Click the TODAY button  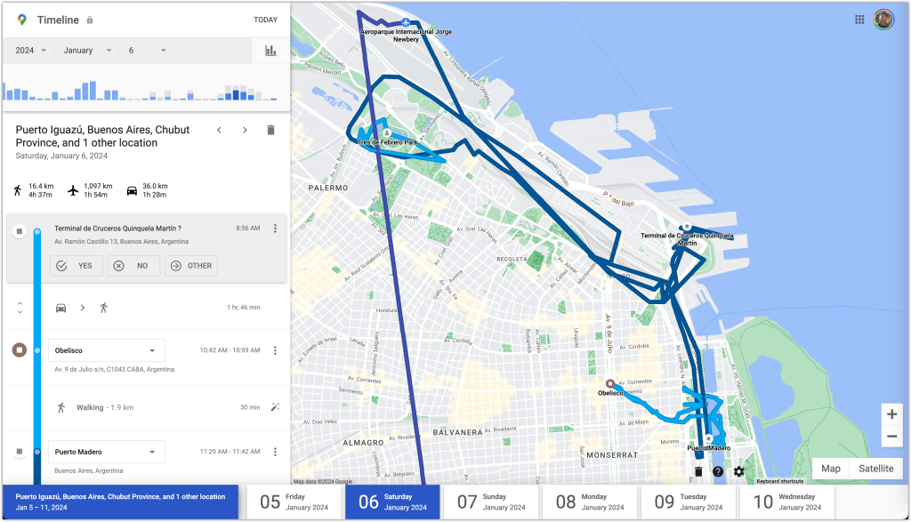[x=265, y=20]
